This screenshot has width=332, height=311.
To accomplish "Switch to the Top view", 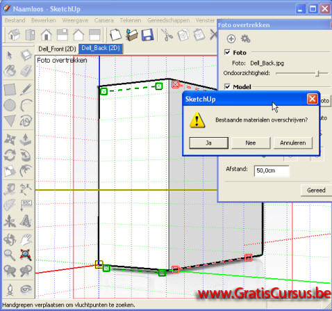I will point(31,35).
